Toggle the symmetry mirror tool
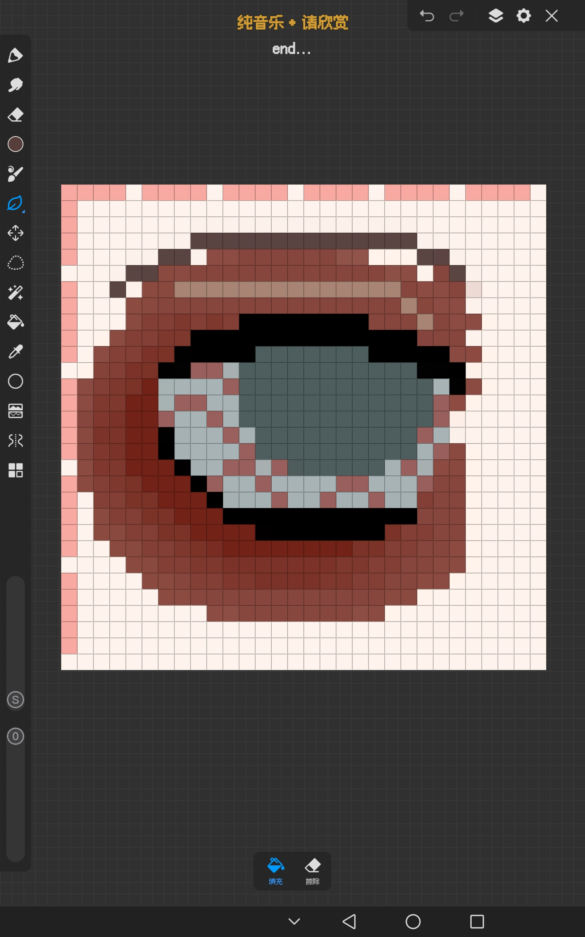The width and height of the screenshot is (585, 937). [15, 441]
